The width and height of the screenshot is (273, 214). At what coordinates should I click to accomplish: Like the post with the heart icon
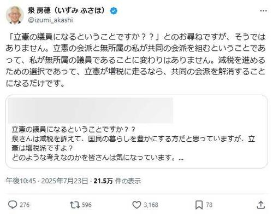point(136,205)
